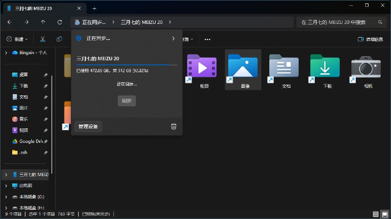Refresh the current folder view
Image resolution: width=391 pixels, height=219 pixels.
tap(60, 22)
